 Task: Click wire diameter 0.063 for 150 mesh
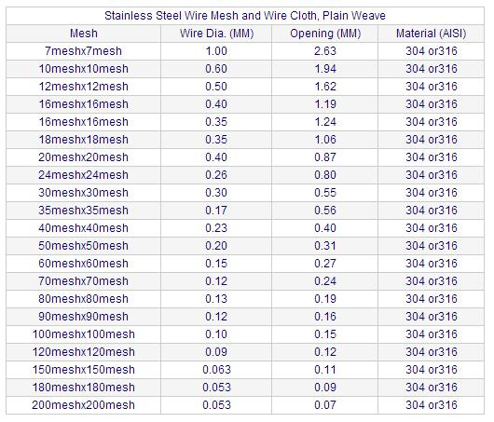pyautogui.click(x=216, y=370)
